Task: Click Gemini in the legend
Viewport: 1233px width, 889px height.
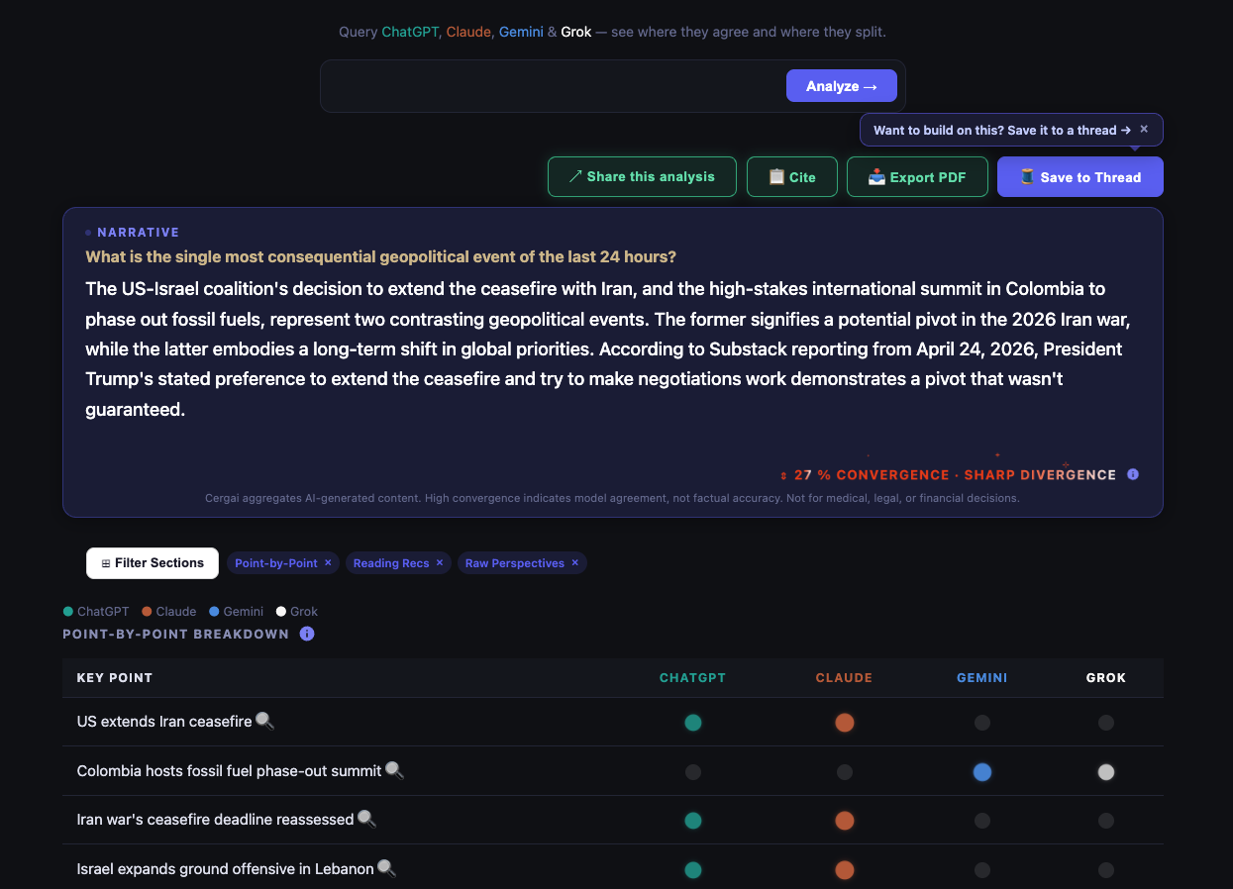Action: coord(236,612)
